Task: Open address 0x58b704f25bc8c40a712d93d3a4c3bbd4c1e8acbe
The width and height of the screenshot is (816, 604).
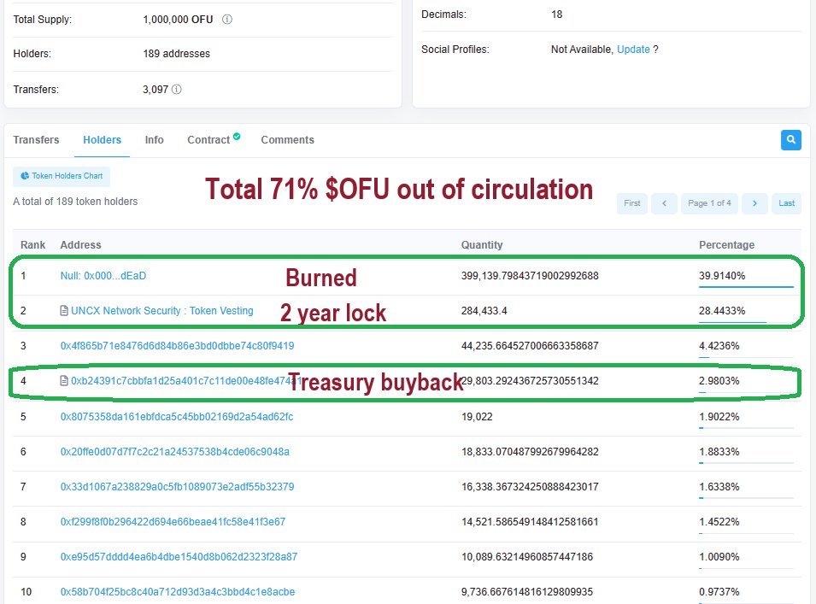Action: click(x=178, y=592)
